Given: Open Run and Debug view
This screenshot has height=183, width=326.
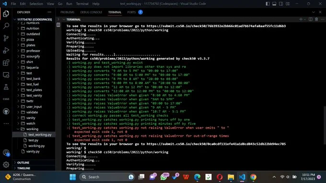Looking at the screenshot, I should 6,50.
